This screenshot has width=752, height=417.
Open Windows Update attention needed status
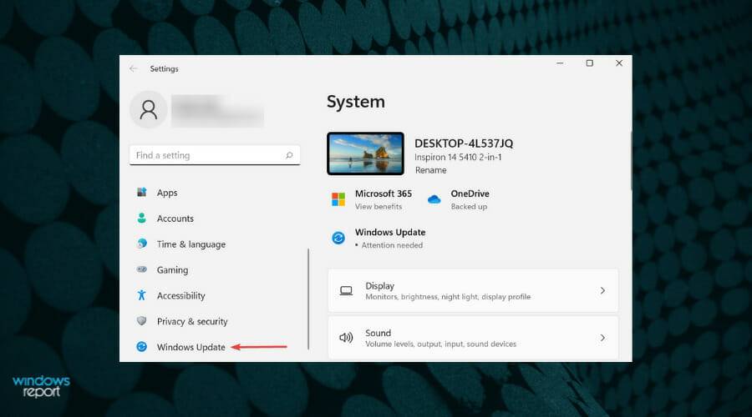pos(389,239)
